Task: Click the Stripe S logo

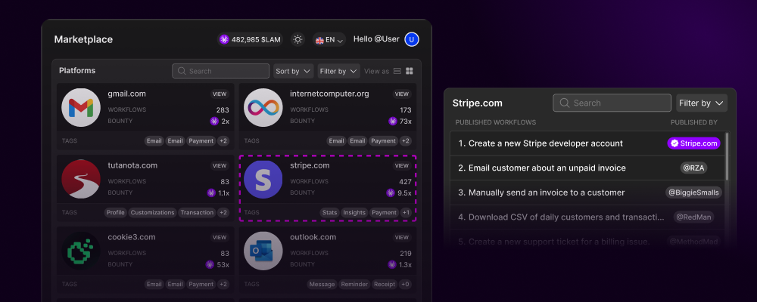Action: (263, 179)
